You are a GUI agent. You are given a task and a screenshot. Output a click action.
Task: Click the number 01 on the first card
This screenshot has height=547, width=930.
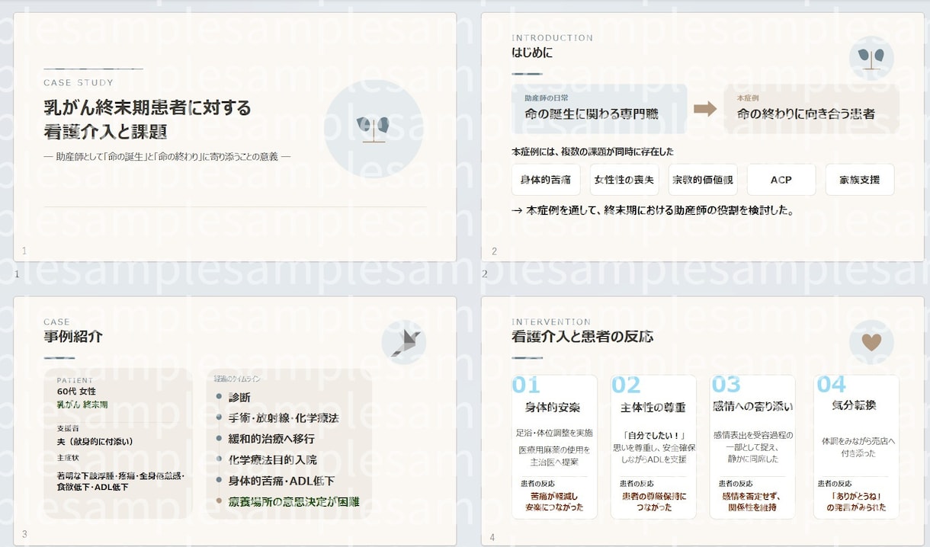(526, 385)
